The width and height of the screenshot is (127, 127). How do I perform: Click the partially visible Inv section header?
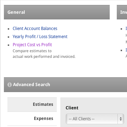coord(122,12)
